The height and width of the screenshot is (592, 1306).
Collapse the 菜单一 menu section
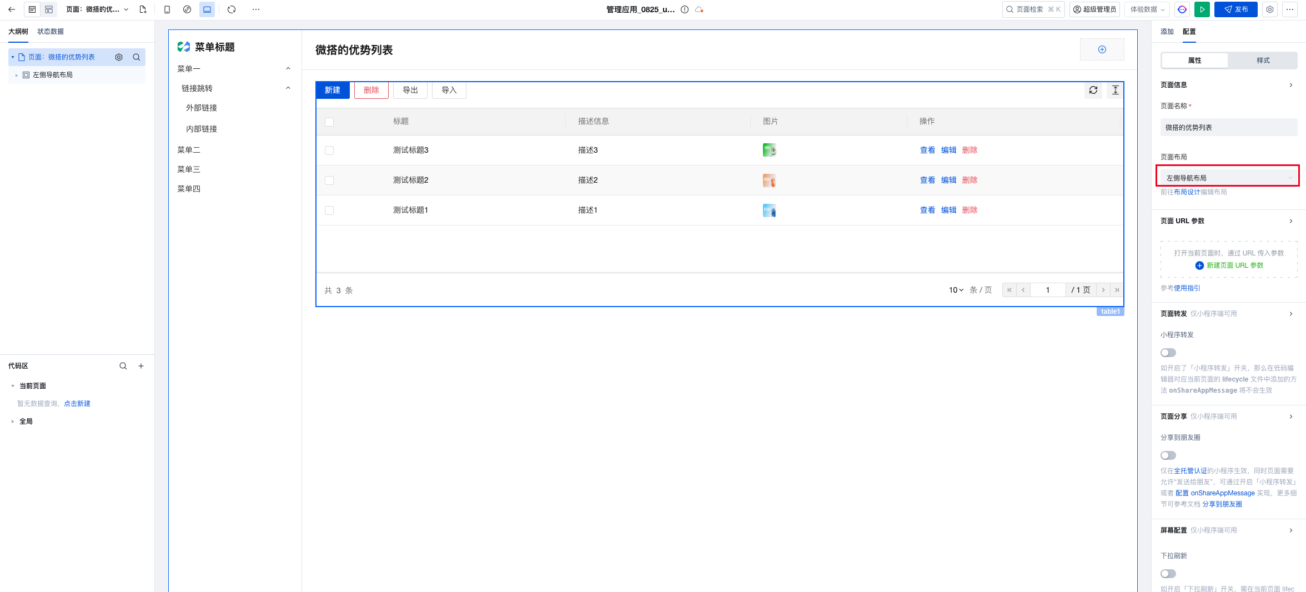[288, 69]
